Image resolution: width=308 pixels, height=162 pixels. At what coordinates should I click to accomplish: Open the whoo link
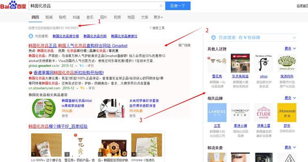click(x=264, y=76)
